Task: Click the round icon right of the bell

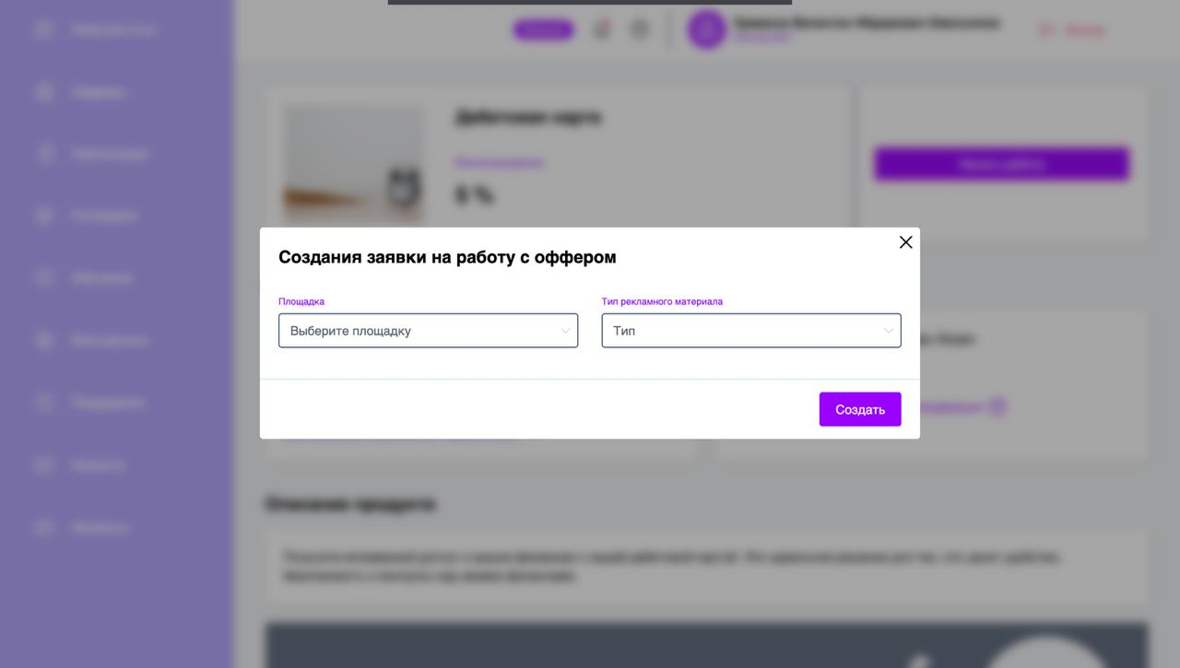Action: pos(640,29)
